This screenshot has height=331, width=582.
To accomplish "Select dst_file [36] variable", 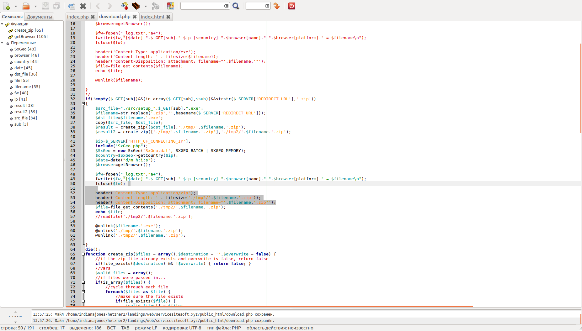I will 26,74.
